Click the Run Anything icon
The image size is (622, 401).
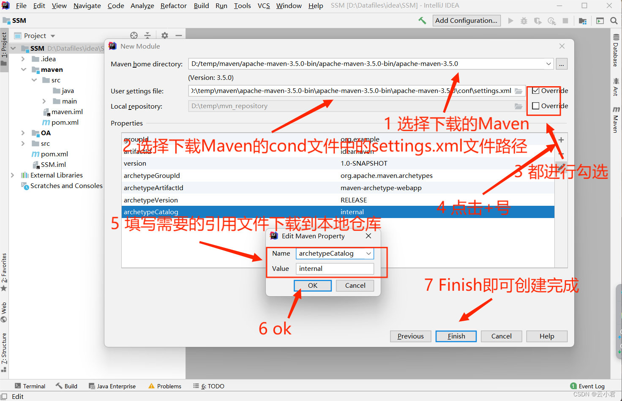[x=600, y=21]
